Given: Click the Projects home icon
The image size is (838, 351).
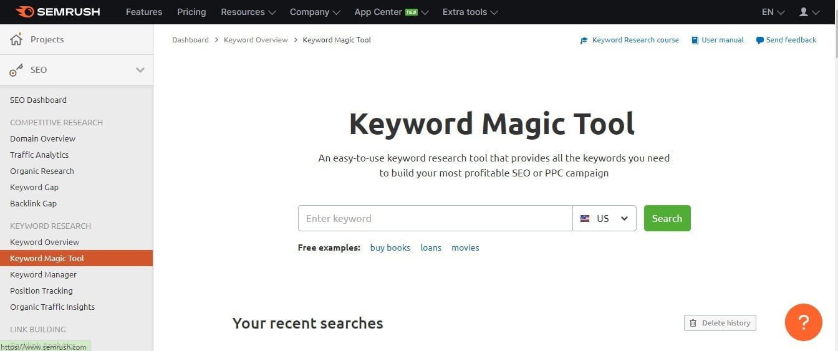Looking at the screenshot, I should point(16,40).
